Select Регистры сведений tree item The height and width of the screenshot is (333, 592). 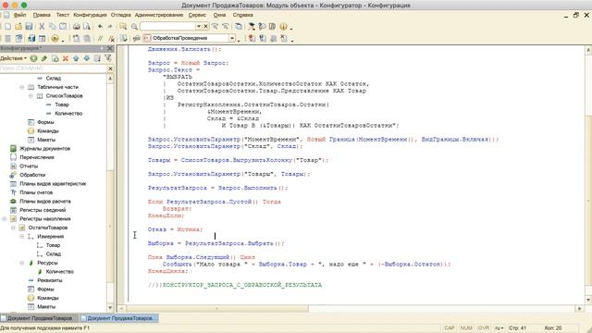tap(43, 210)
